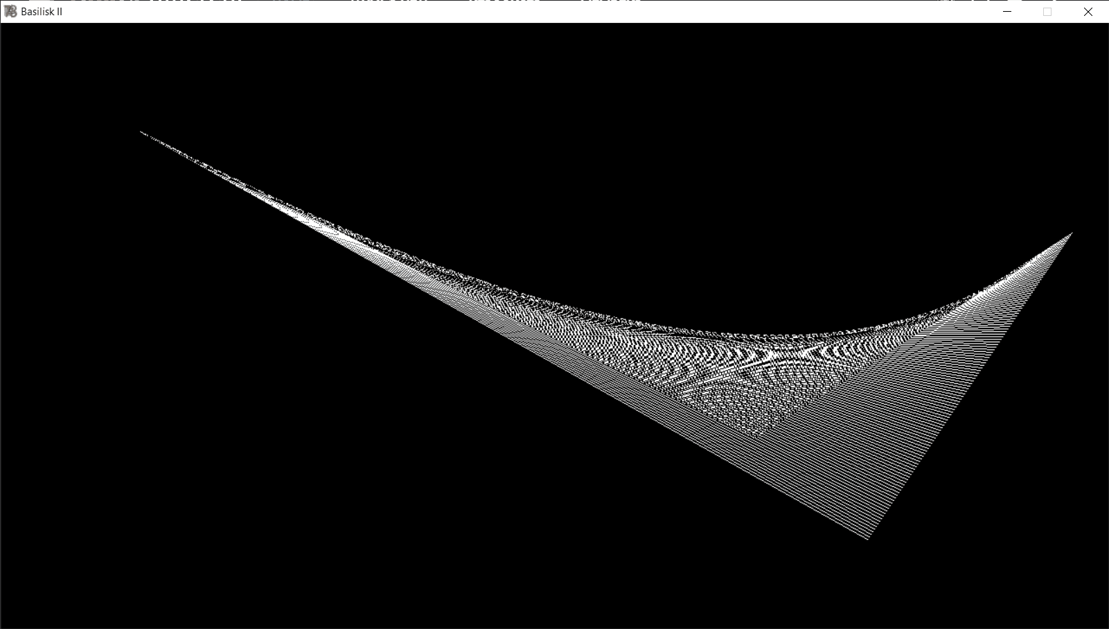Click the upper-right apex of the line fan
Image resolution: width=1109 pixels, height=629 pixels.
click(x=1071, y=234)
